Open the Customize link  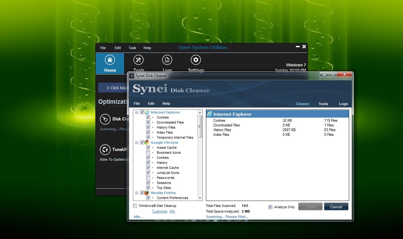tap(160, 211)
